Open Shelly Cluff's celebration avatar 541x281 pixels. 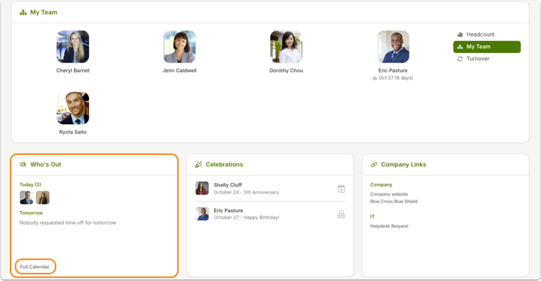click(x=202, y=188)
